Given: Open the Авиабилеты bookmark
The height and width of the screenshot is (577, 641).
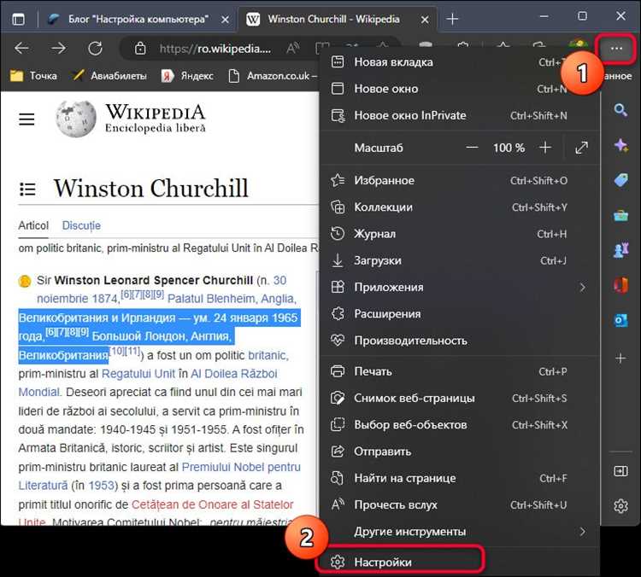Looking at the screenshot, I should click(109, 76).
